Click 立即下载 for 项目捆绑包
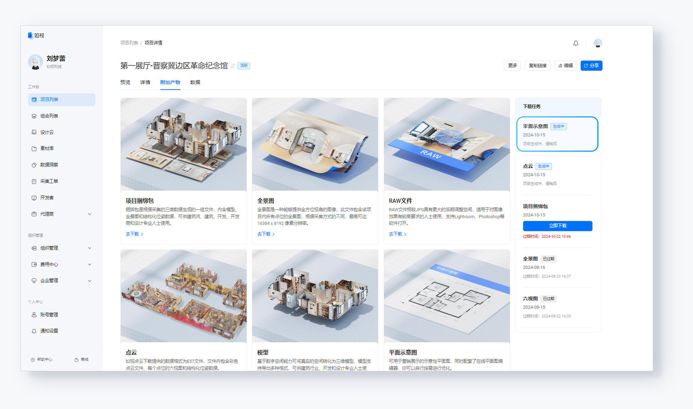 pyautogui.click(x=558, y=226)
